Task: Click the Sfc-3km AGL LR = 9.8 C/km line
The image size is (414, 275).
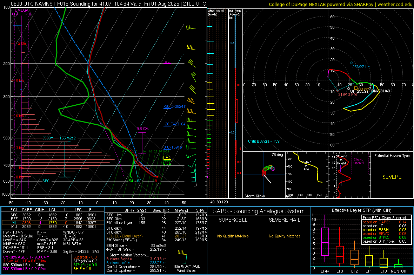Action: coord(26,257)
